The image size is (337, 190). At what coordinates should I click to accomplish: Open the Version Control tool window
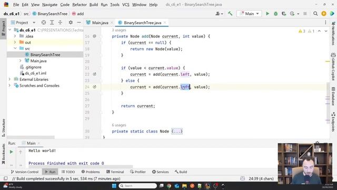pos(25,172)
